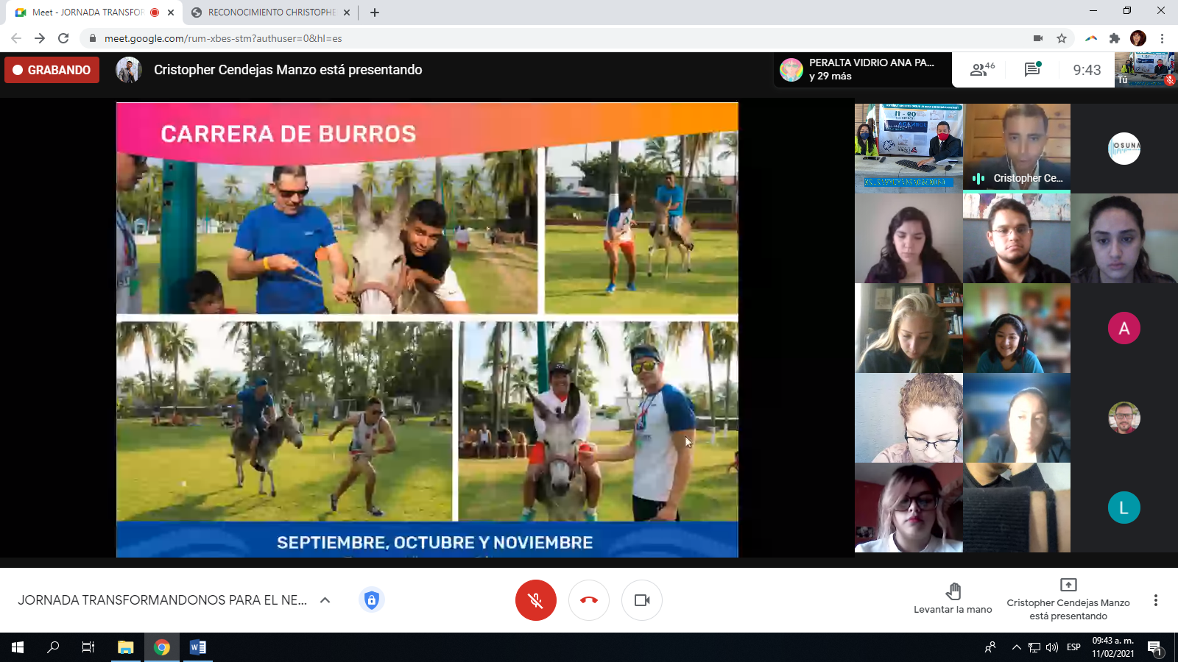This screenshot has width=1178, height=662.
Task: Go back in browser history
Action: 16,38
